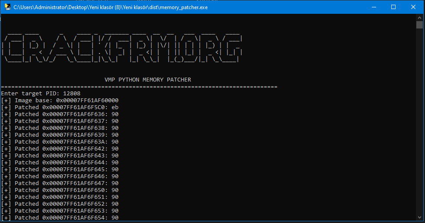
Task: Click the Enter target PID 12808 line
Action: tap(41, 94)
